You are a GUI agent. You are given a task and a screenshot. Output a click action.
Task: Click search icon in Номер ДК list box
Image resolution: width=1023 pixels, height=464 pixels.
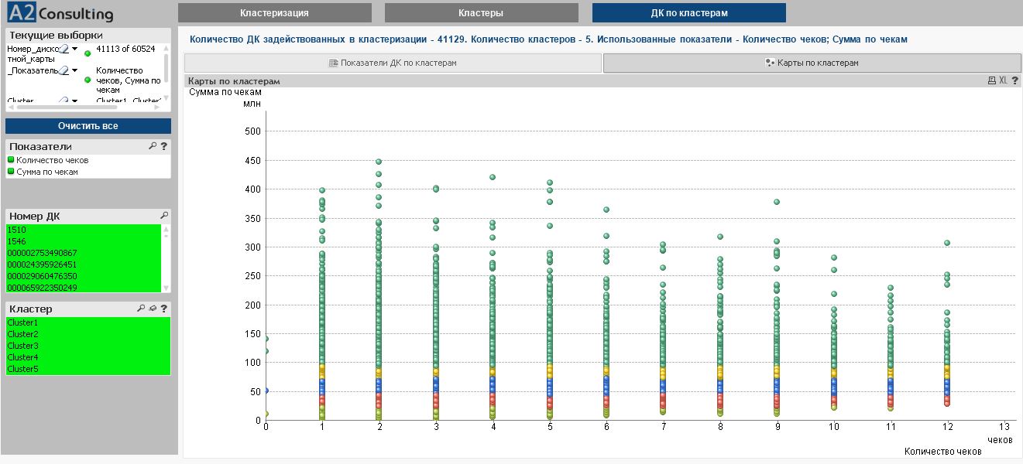(x=164, y=216)
